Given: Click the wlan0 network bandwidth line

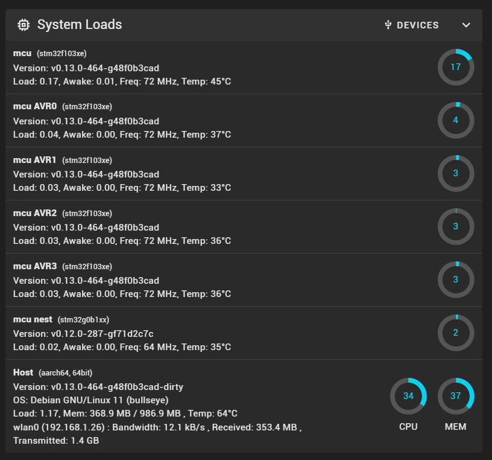Looking at the screenshot, I should point(157,427).
